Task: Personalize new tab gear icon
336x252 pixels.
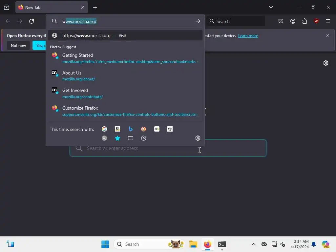Action: point(326,63)
